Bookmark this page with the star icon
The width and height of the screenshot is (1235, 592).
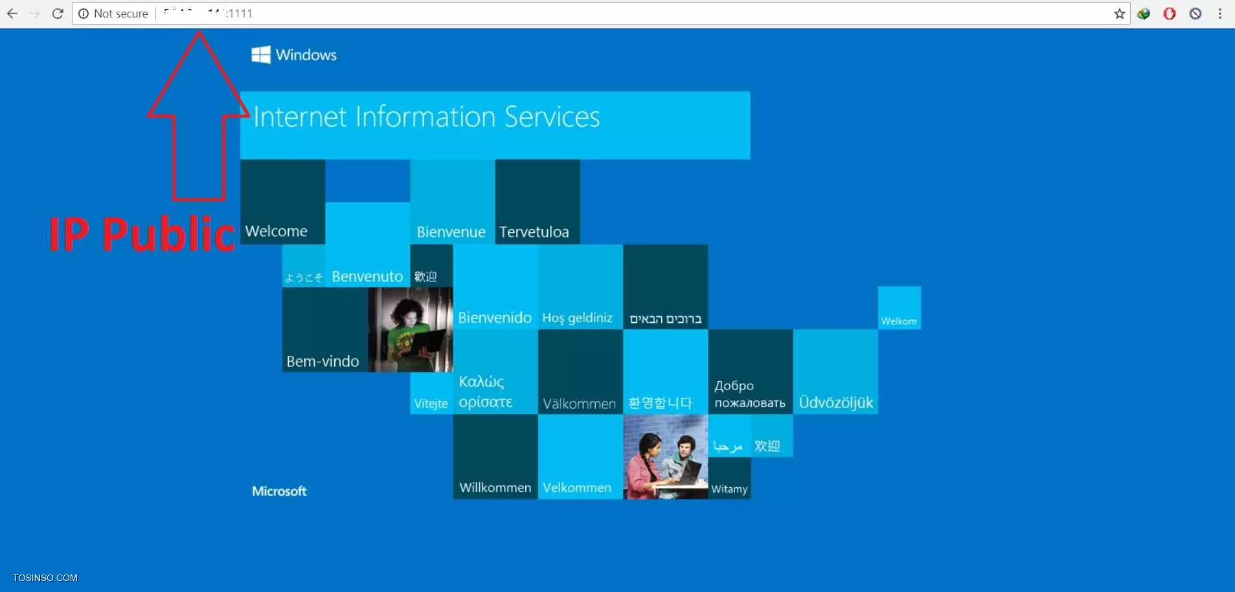[x=1119, y=14]
